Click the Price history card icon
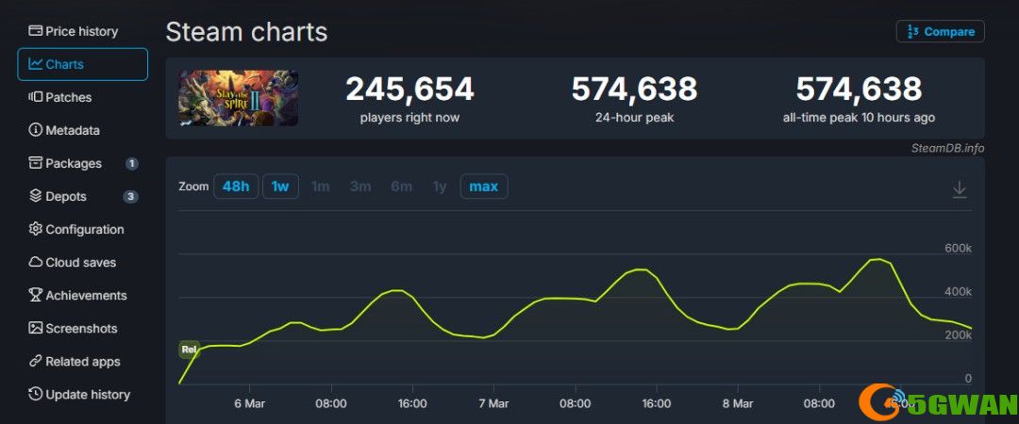 pyautogui.click(x=36, y=30)
